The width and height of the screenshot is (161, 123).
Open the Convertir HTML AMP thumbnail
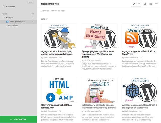tap(59, 90)
